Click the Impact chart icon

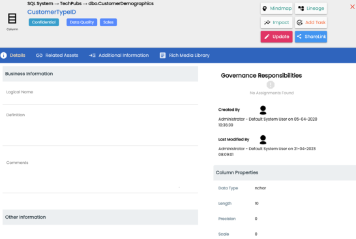pos(267,22)
